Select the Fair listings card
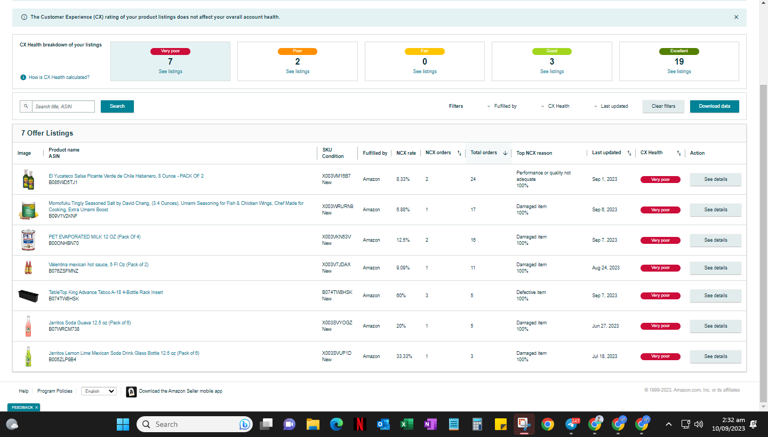Screen dimensions: 768x437 pyautogui.click(x=425, y=61)
